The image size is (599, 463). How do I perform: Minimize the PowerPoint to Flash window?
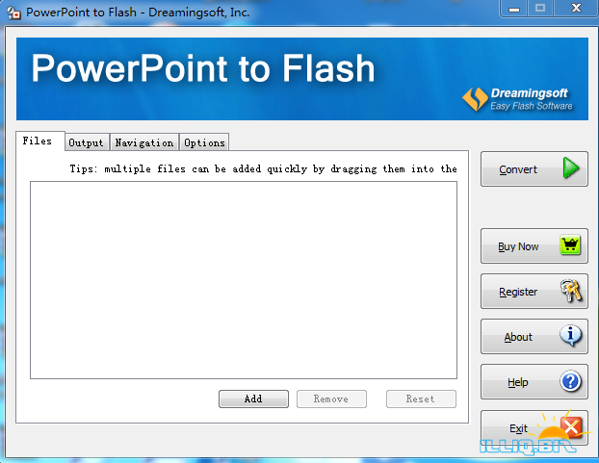click(514, 9)
